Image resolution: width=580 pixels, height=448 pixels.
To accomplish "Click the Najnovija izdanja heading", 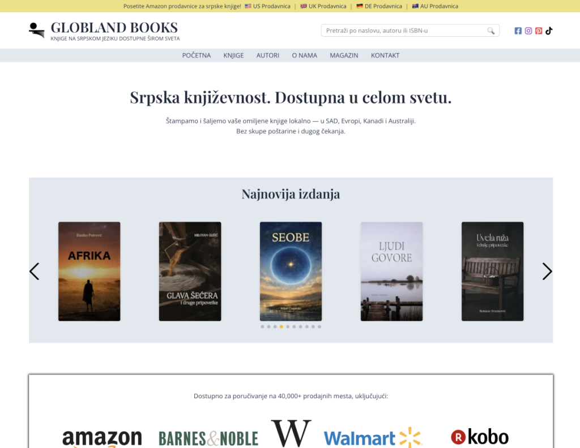I will (x=291, y=194).
